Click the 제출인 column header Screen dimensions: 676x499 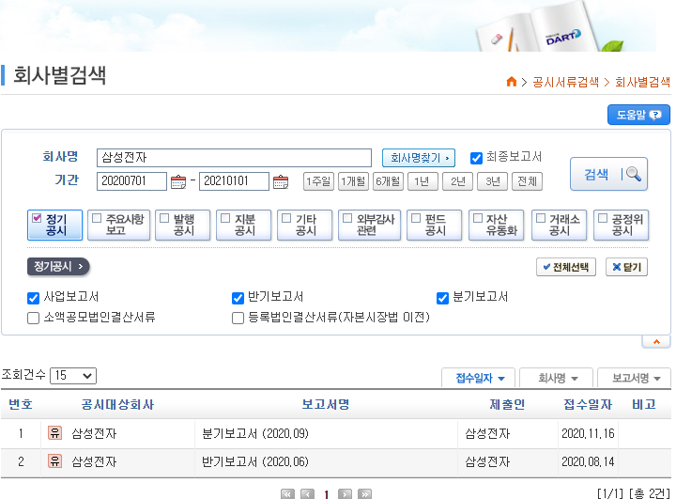tap(507, 404)
